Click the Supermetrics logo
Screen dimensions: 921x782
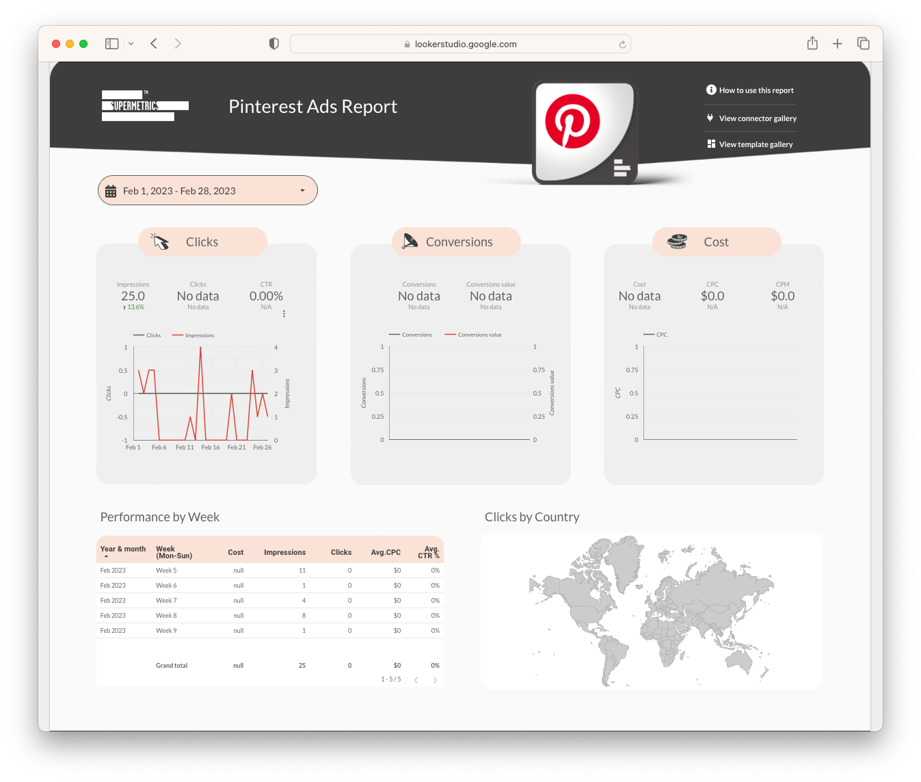click(x=144, y=106)
